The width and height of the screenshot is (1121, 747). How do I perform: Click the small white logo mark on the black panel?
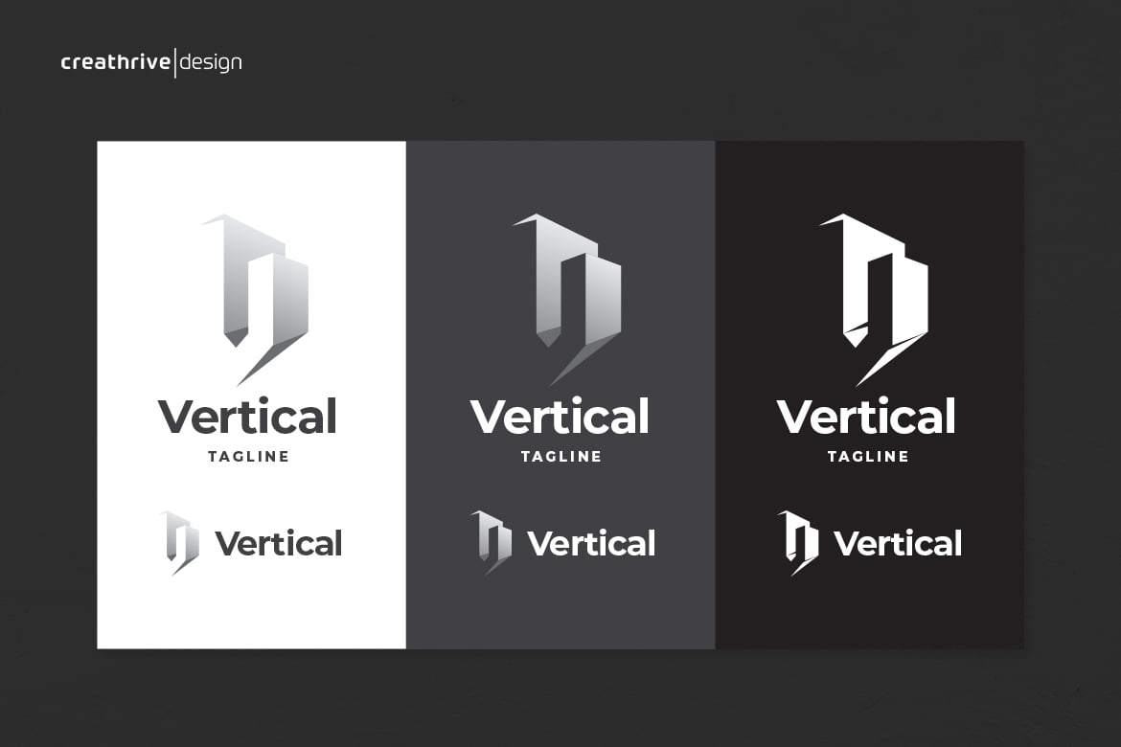(x=798, y=543)
